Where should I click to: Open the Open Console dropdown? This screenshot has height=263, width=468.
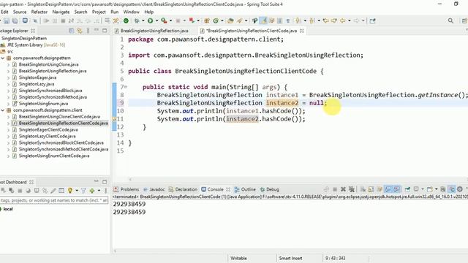(436, 189)
